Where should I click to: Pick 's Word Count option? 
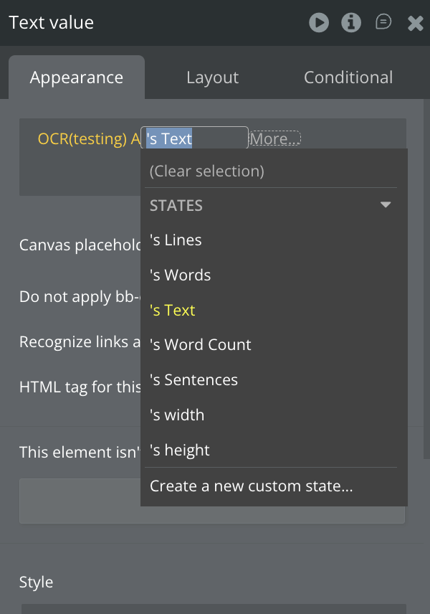201,345
